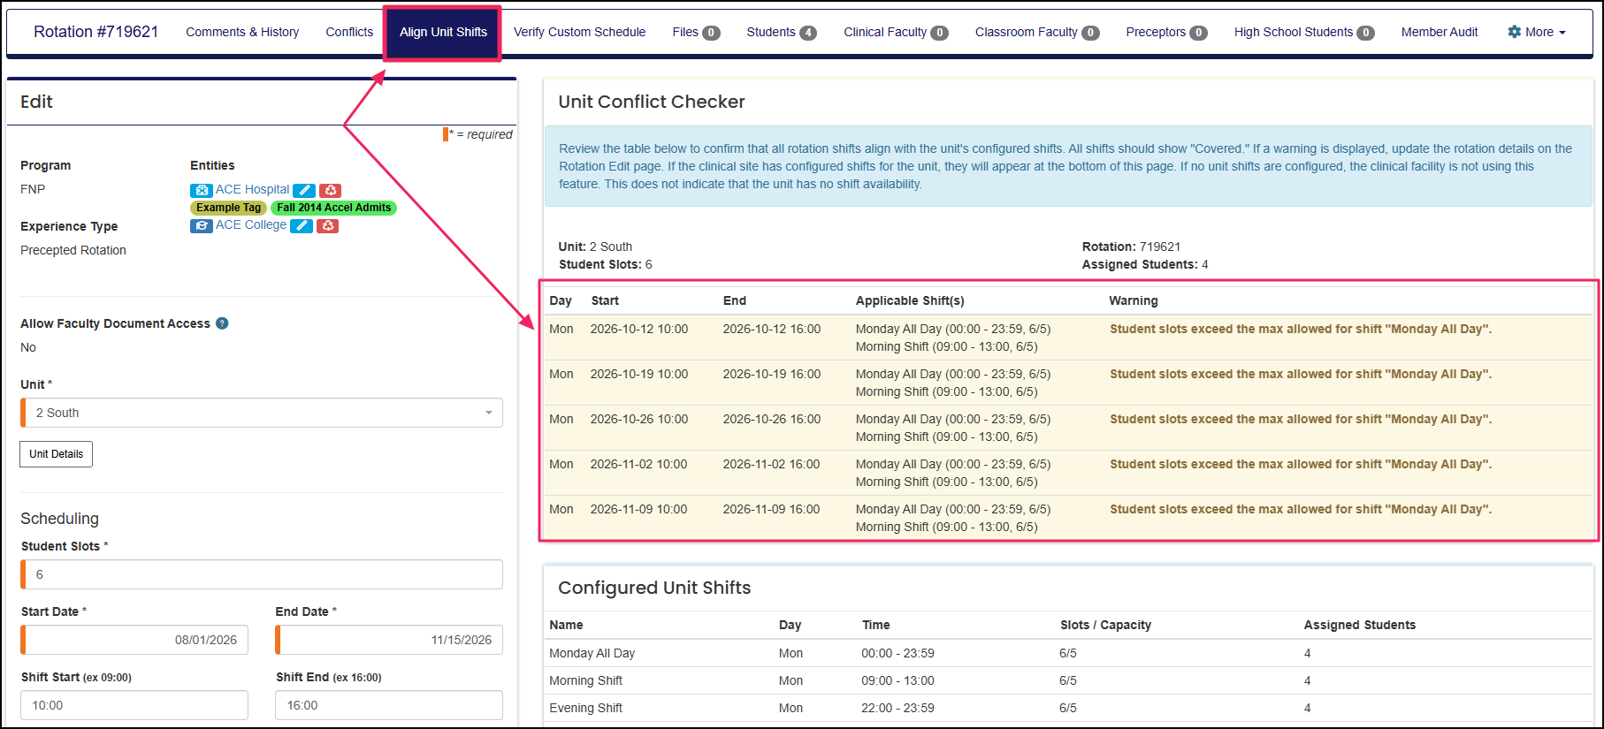This screenshot has width=1604, height=729.
Task: Click the end time 2026-10-26 16:00
Action: pyautogui.click(x=772, y=419)
